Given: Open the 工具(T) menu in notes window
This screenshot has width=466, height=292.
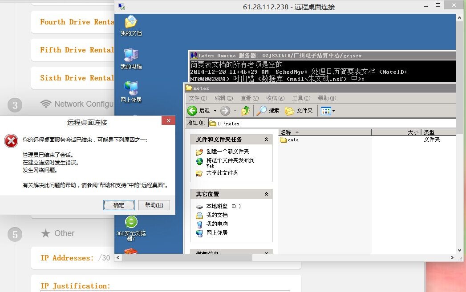Looking at the screenshot, I should (x=301, y=98).
